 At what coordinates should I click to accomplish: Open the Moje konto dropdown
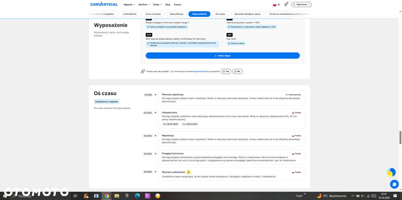(301, 4)
